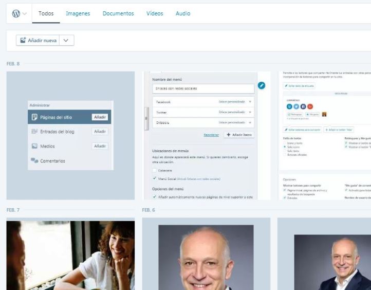Open the woman laughing photo thumbnail
371x290 pixels.
click(x=70, y=254)
